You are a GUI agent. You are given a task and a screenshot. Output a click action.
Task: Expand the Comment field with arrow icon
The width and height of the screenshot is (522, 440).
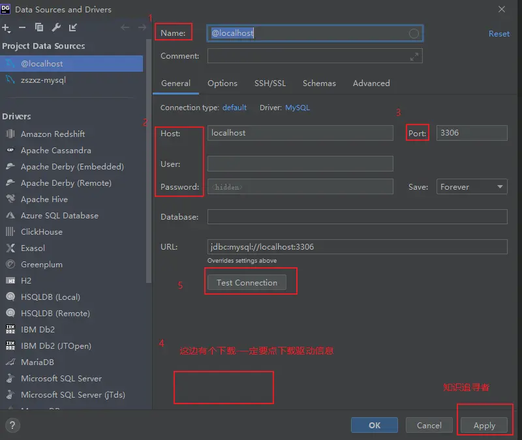click(x=414, y=57)
